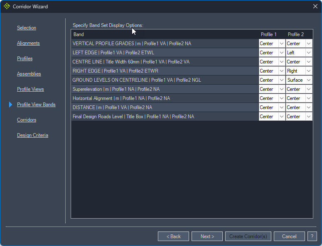
Task: Open Profile 2 dropdown for DISTANCE band
Action: (299, 107)
